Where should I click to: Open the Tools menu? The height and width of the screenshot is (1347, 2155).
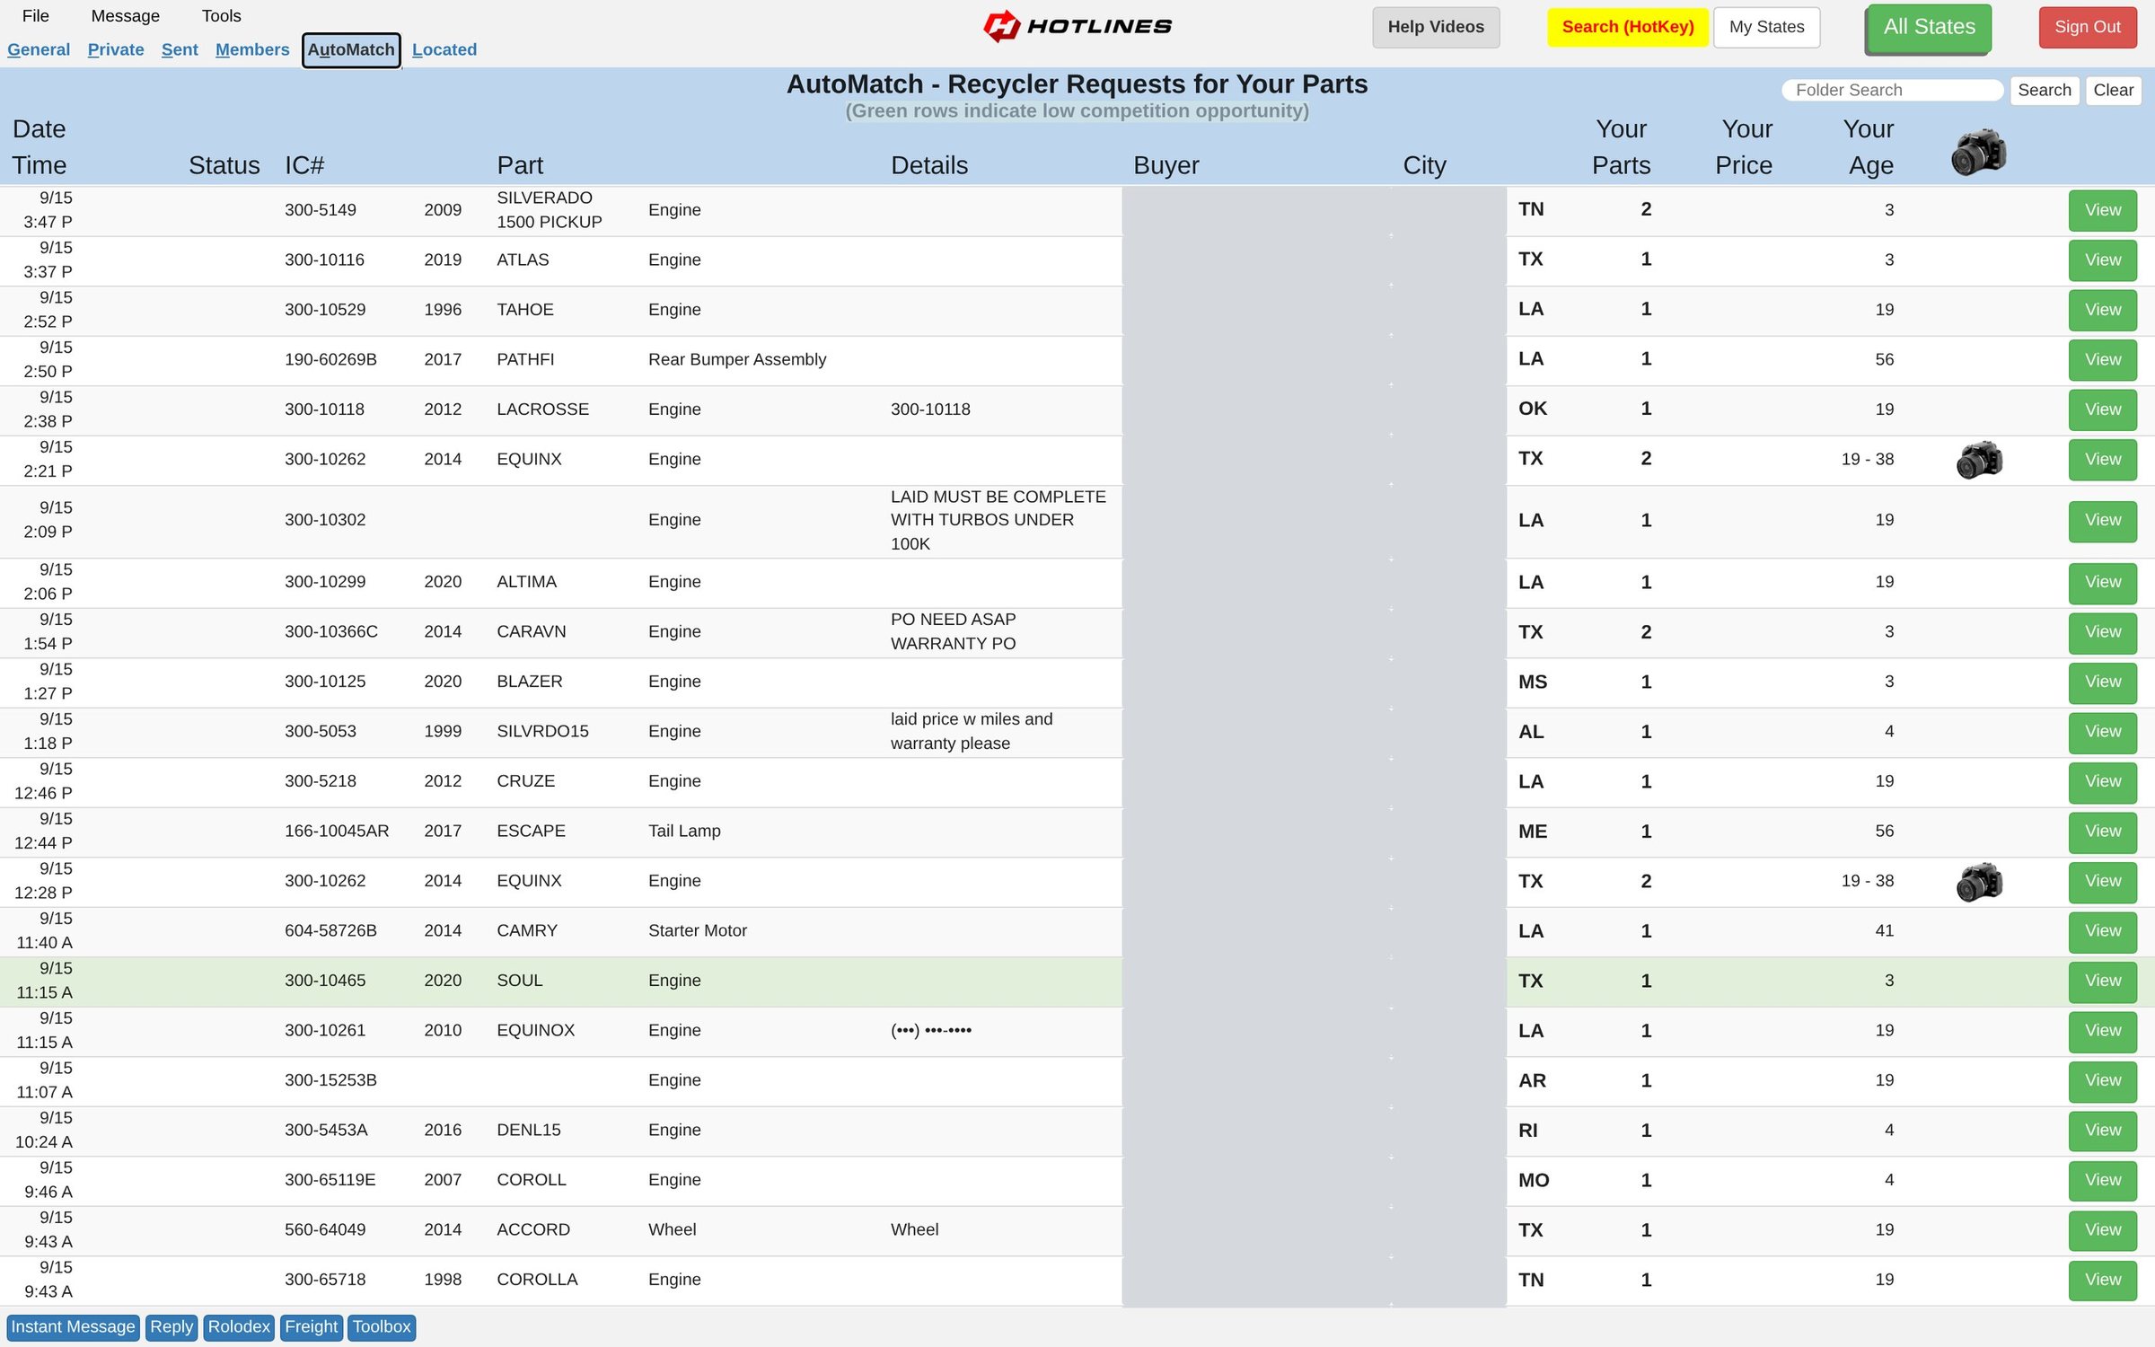pos(222,16)
